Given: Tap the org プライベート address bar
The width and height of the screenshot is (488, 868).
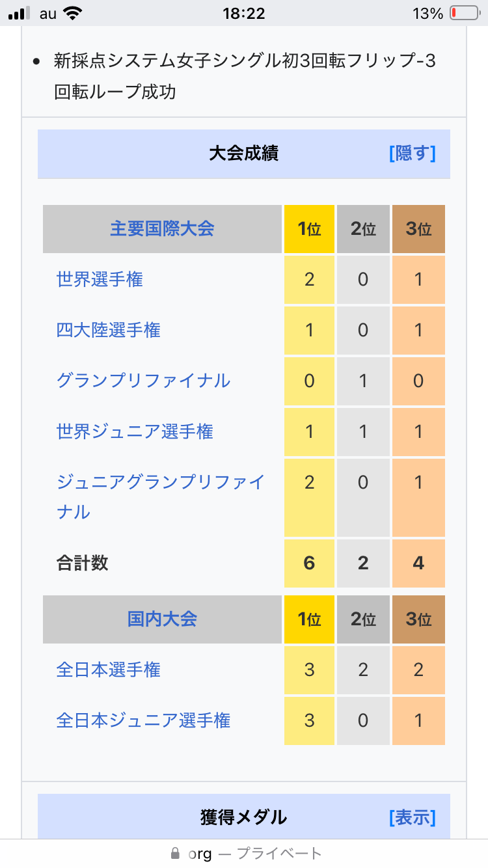Looking at the screenshot, I should pos(255,854).
